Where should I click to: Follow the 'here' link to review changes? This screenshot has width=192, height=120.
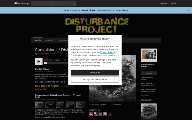click(x=125, y=10)
